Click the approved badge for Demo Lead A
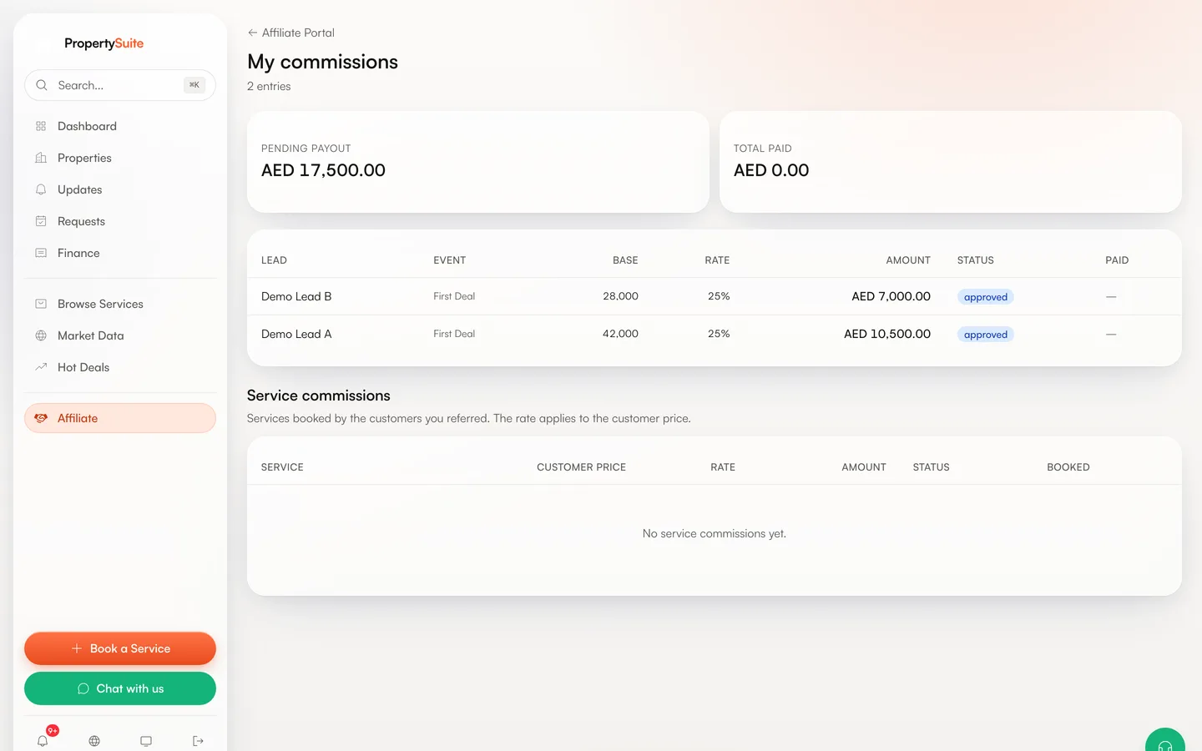Image resolution: width=1202 pixels, height=751 pixels. point(986,335)
